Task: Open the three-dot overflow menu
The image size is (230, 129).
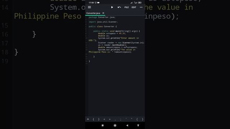Action: pos(141,7)
